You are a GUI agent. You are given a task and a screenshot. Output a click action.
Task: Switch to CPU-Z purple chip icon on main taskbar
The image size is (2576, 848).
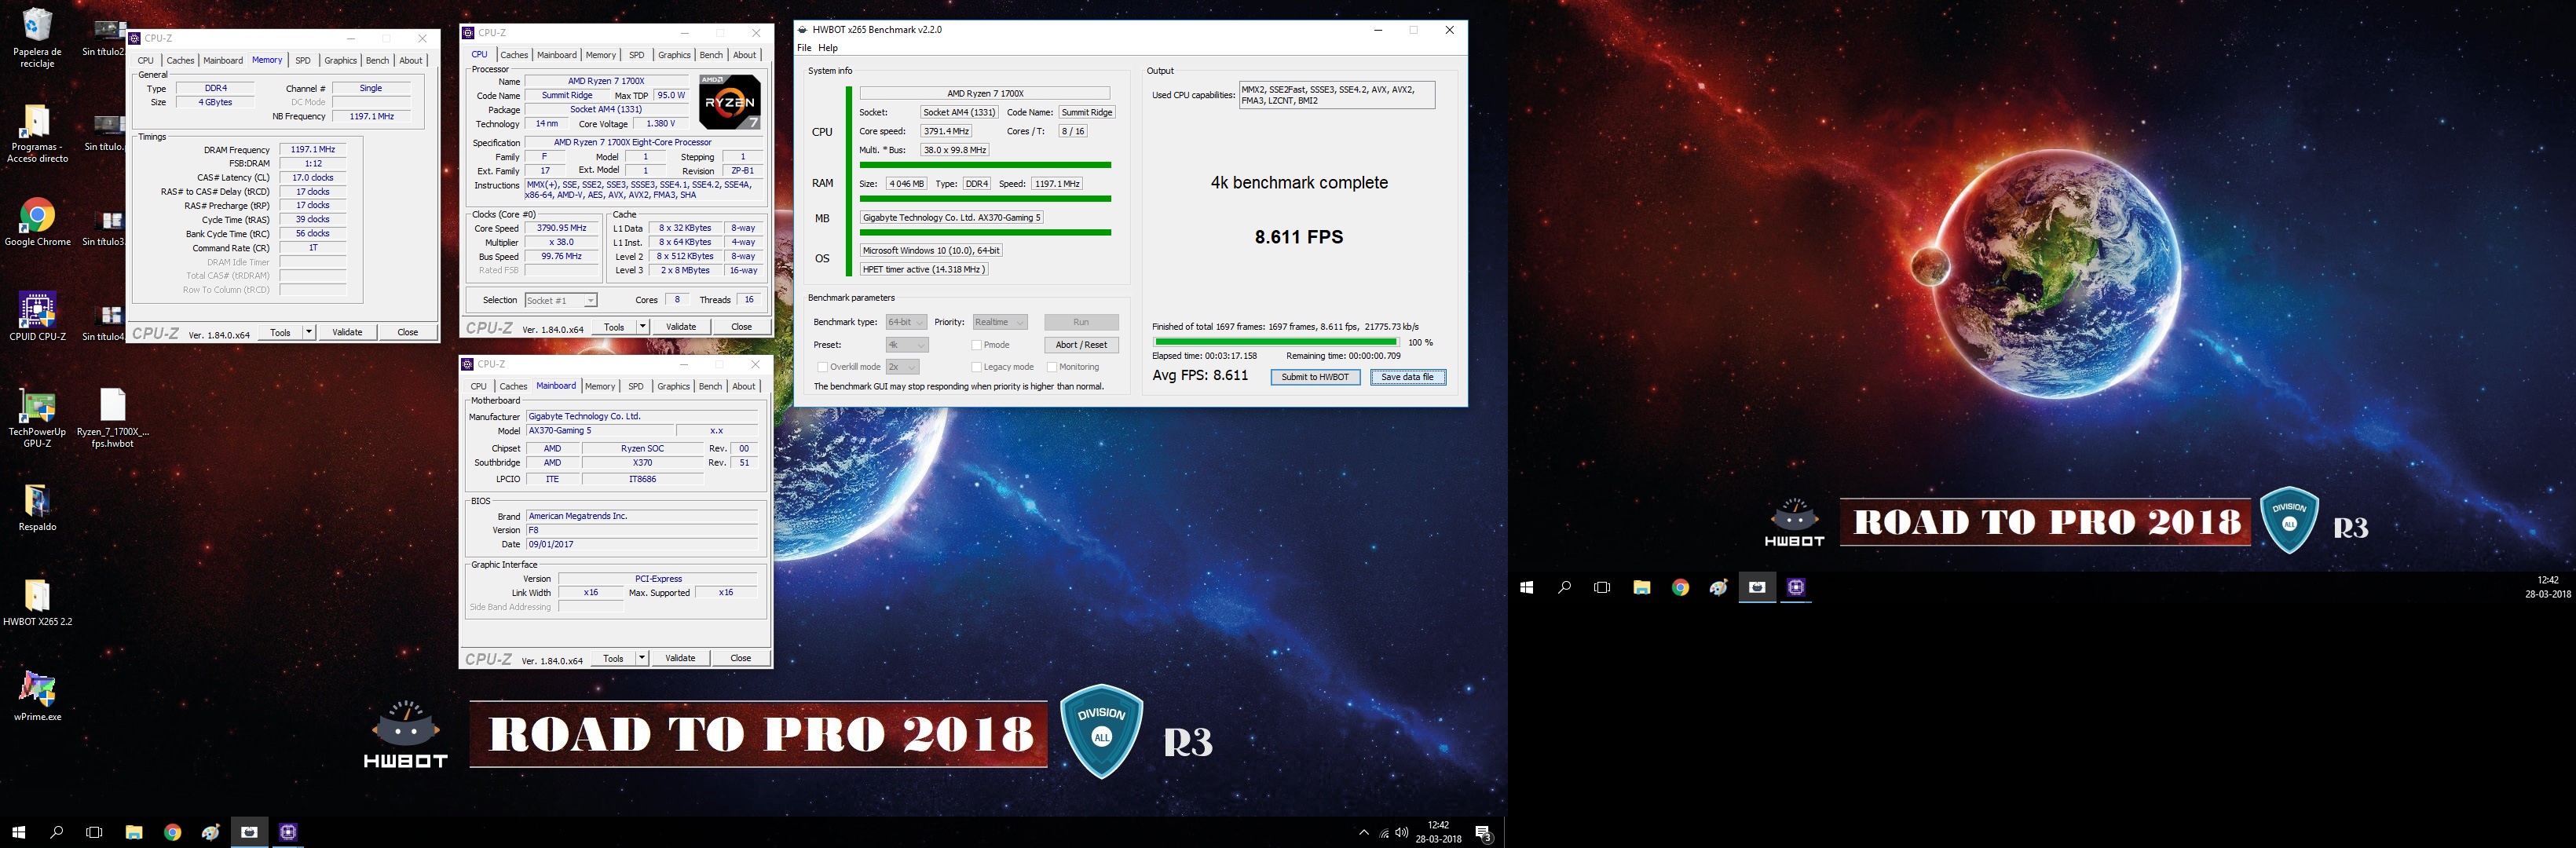(x=288, y=832)
